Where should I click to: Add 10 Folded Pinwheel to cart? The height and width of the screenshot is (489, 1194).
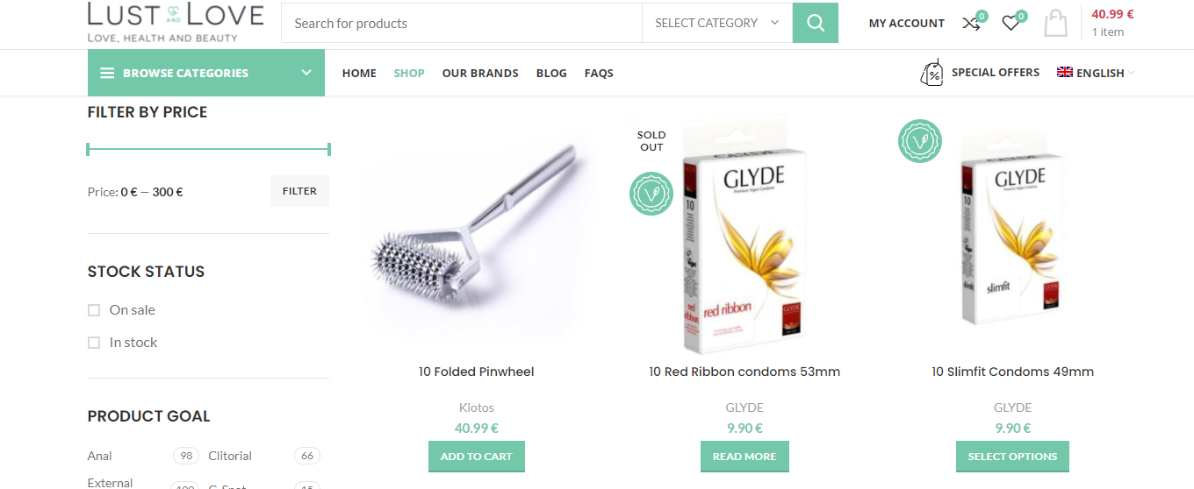click(477, 457)
